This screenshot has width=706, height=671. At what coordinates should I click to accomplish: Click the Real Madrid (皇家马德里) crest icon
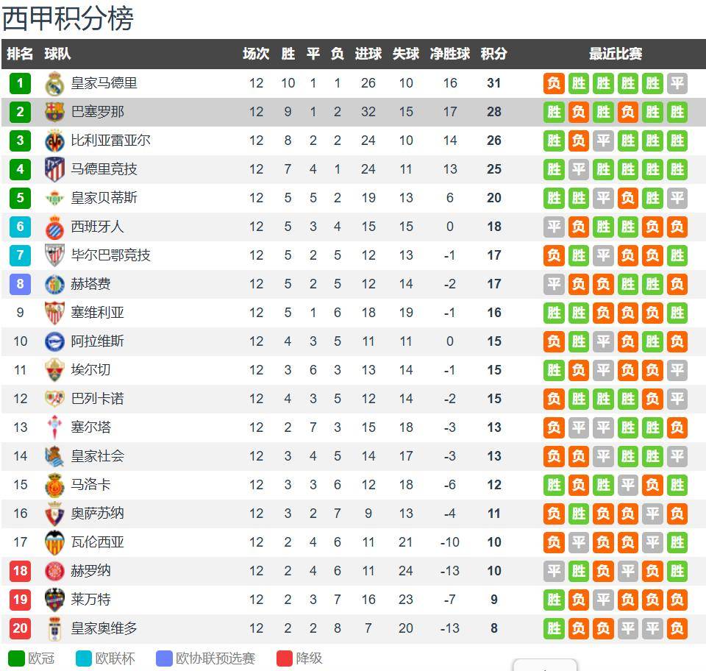(x=54, y=84)
